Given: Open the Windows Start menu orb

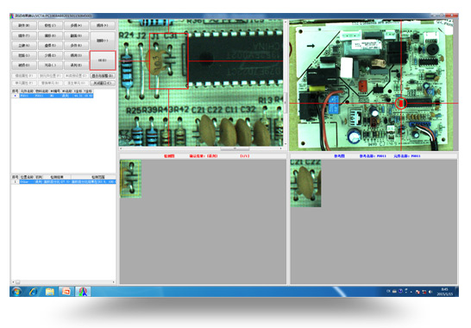Looking at the screenshot, I should (x=17, y=292).
